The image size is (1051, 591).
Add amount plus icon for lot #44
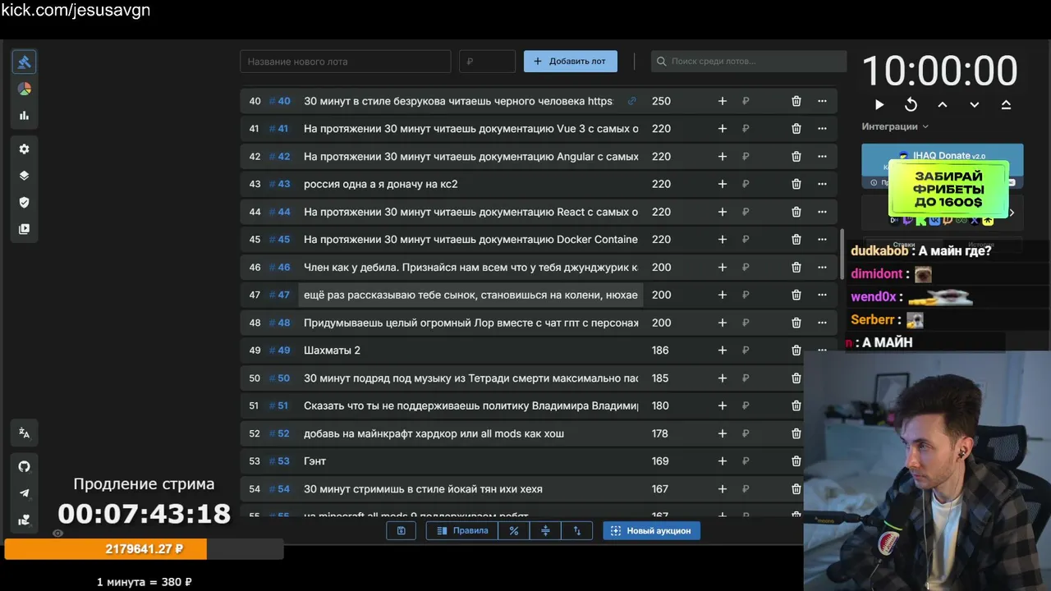tap(723, 212)
